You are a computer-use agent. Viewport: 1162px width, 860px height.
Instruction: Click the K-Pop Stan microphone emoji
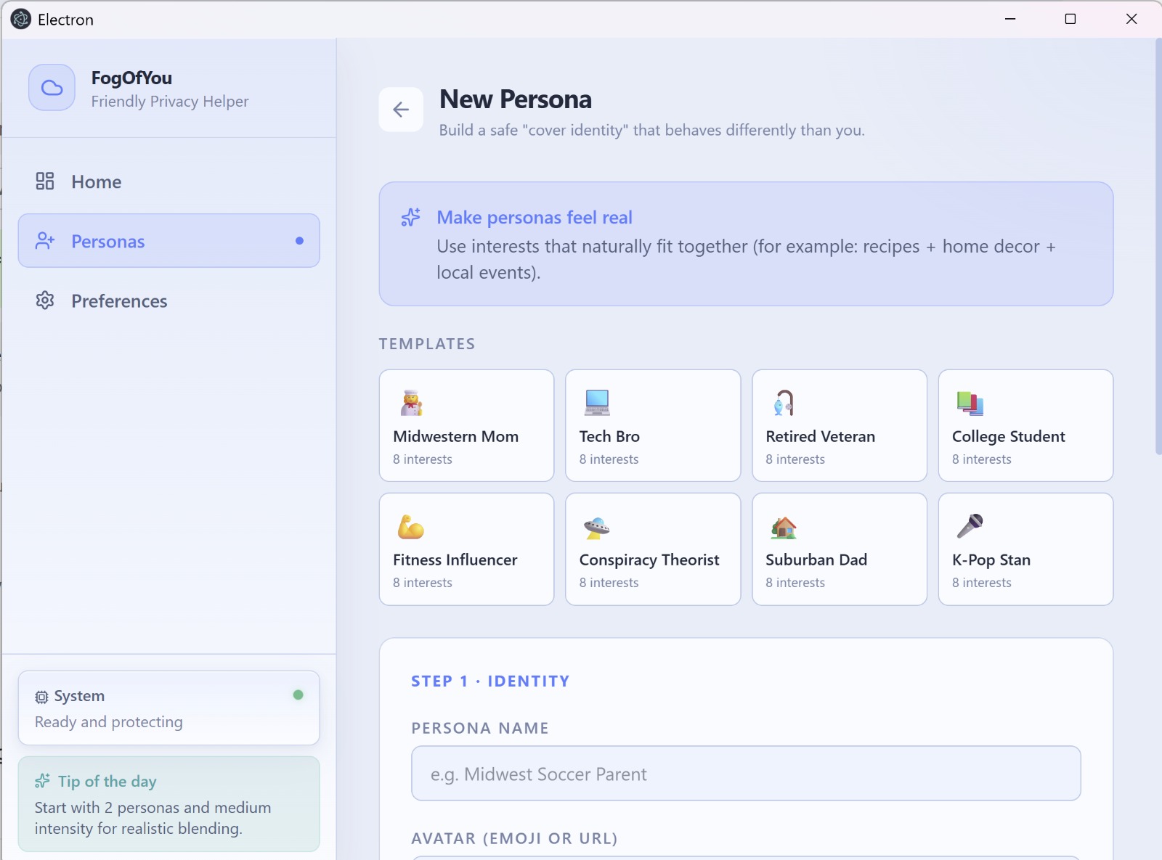970,526
